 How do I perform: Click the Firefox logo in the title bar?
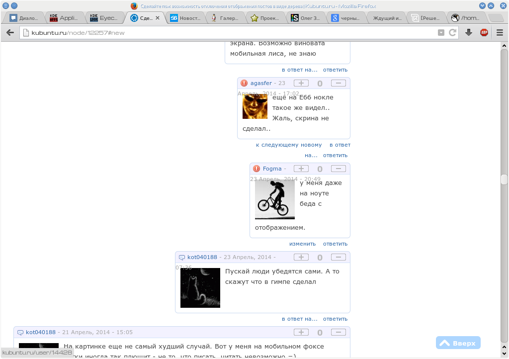134,6
